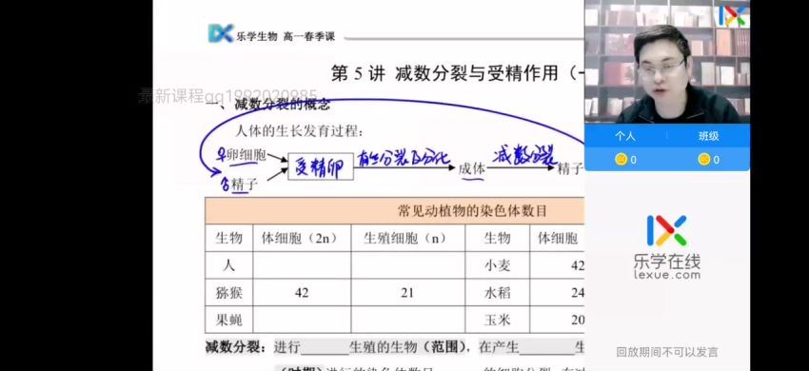Viewport: 809px width, 371px height.
Task: Click the value 42 next to 小麦
Action: (578, 265)
